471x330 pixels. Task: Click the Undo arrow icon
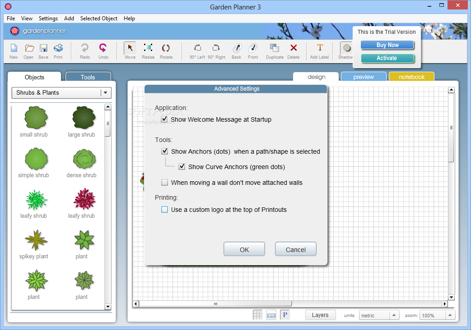point(103,48)
